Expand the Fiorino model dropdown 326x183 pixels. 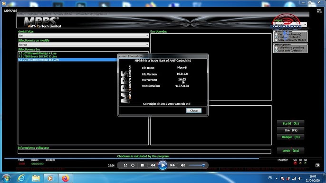coord(83,45)
